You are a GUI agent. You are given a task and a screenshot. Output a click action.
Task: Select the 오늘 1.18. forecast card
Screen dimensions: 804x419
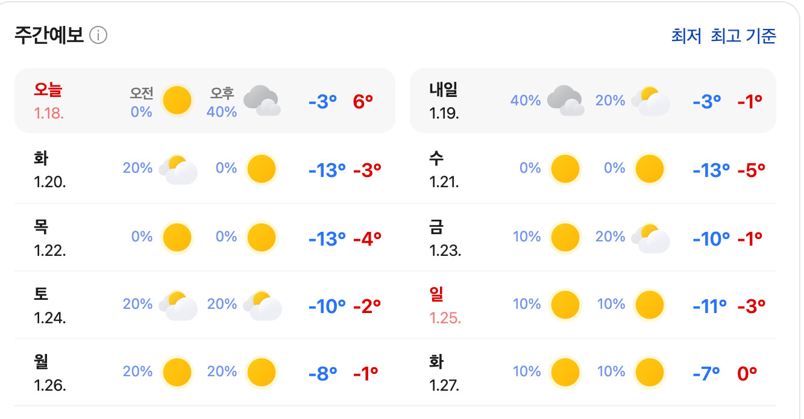(x=205, y=100)
